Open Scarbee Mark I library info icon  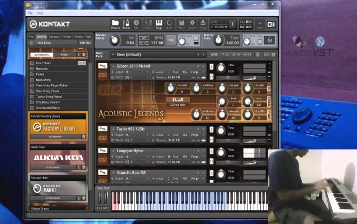point(79,198)
